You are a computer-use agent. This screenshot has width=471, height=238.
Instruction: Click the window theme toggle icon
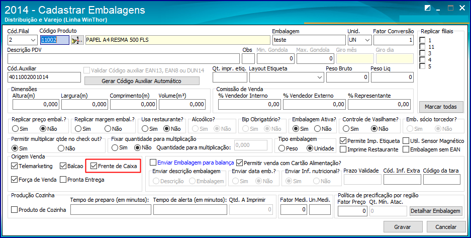pyautogui.click(x=428, y=9)
